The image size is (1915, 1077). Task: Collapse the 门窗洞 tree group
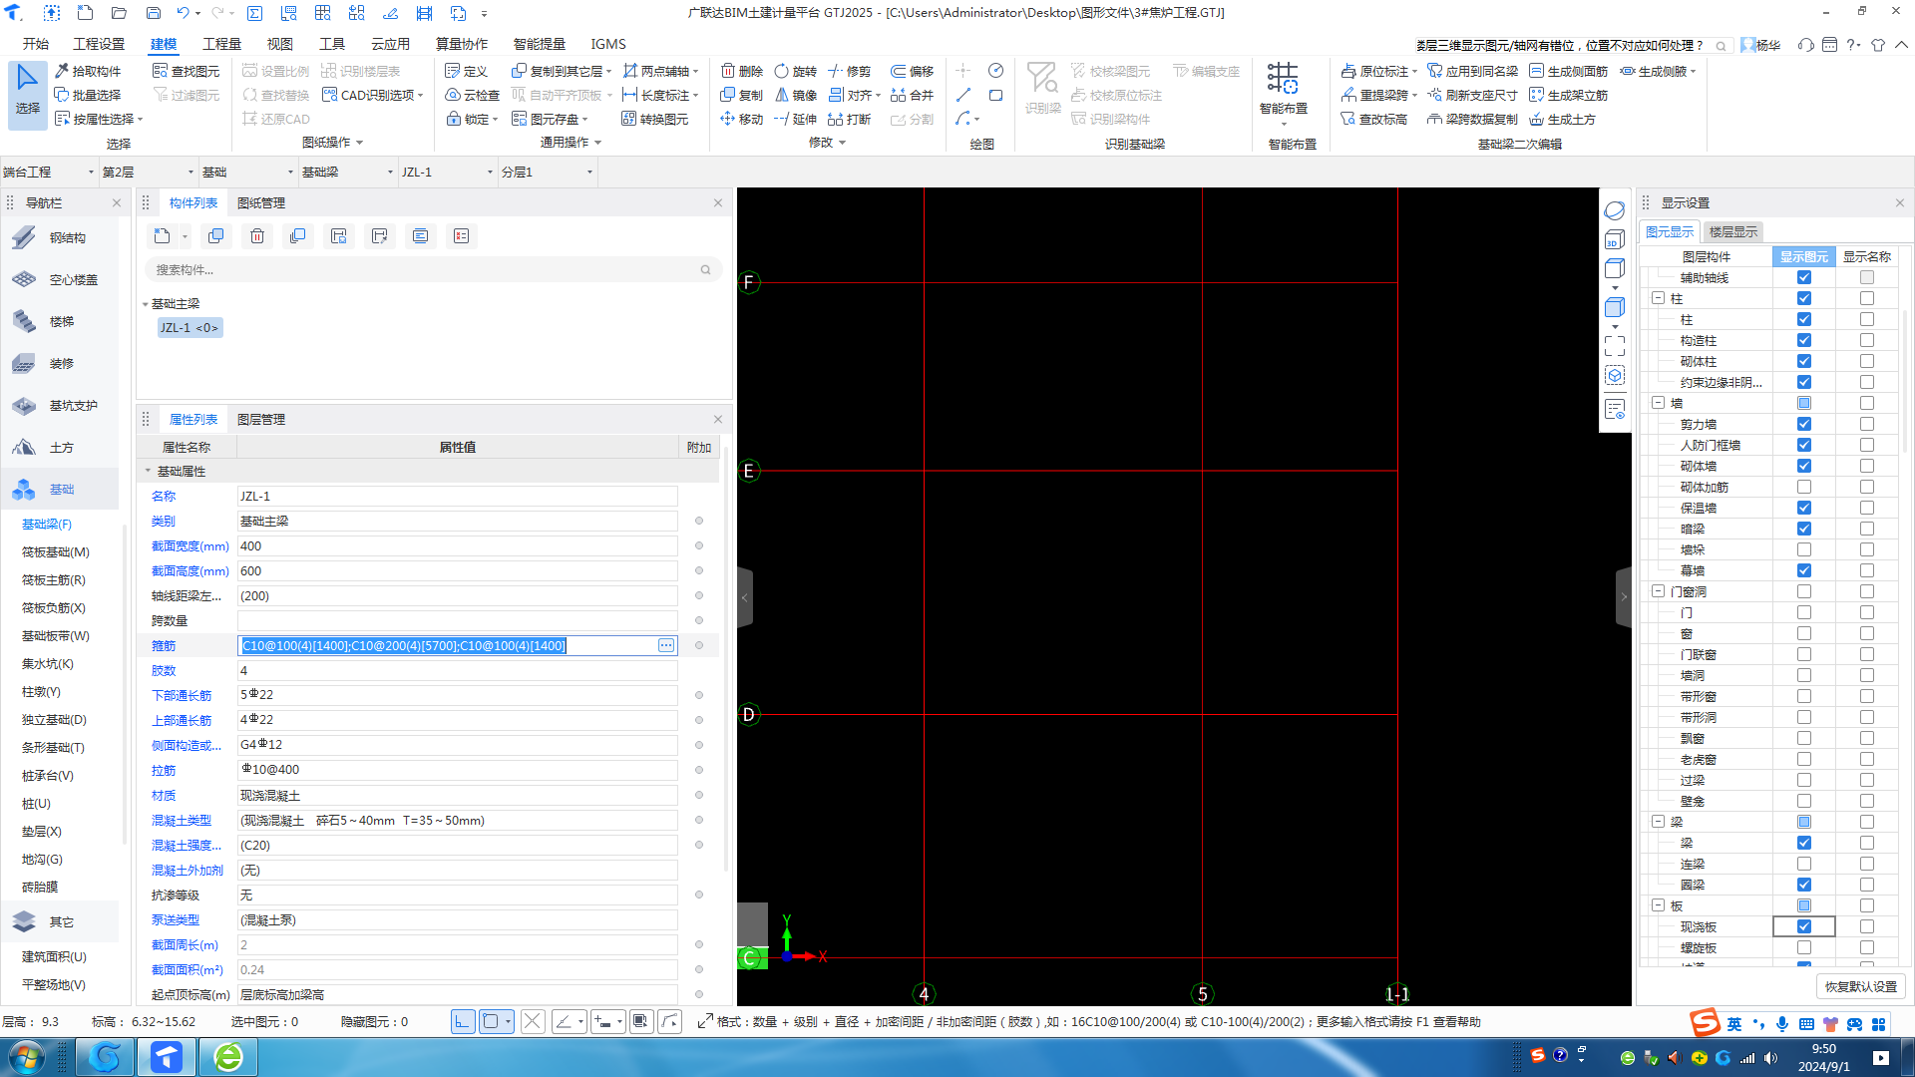1658,591
